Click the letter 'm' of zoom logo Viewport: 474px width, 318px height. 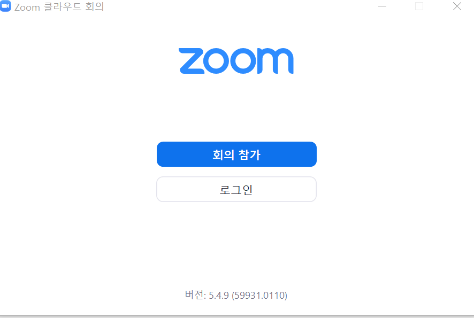(276, 61)
